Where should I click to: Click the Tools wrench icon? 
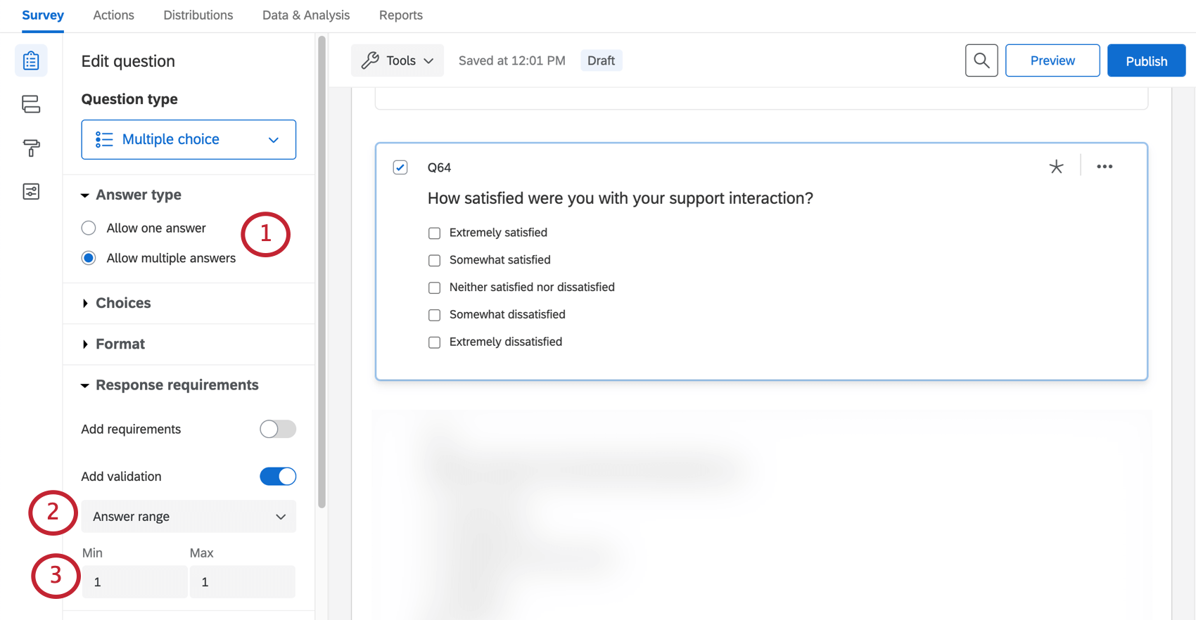[x=371, y=60]
